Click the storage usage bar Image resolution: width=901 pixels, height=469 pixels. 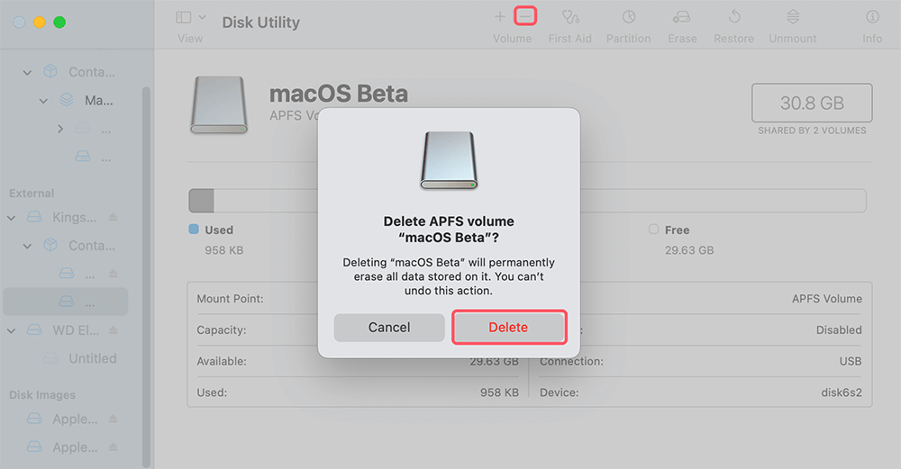pyautogui.click(x=527, y=201)
